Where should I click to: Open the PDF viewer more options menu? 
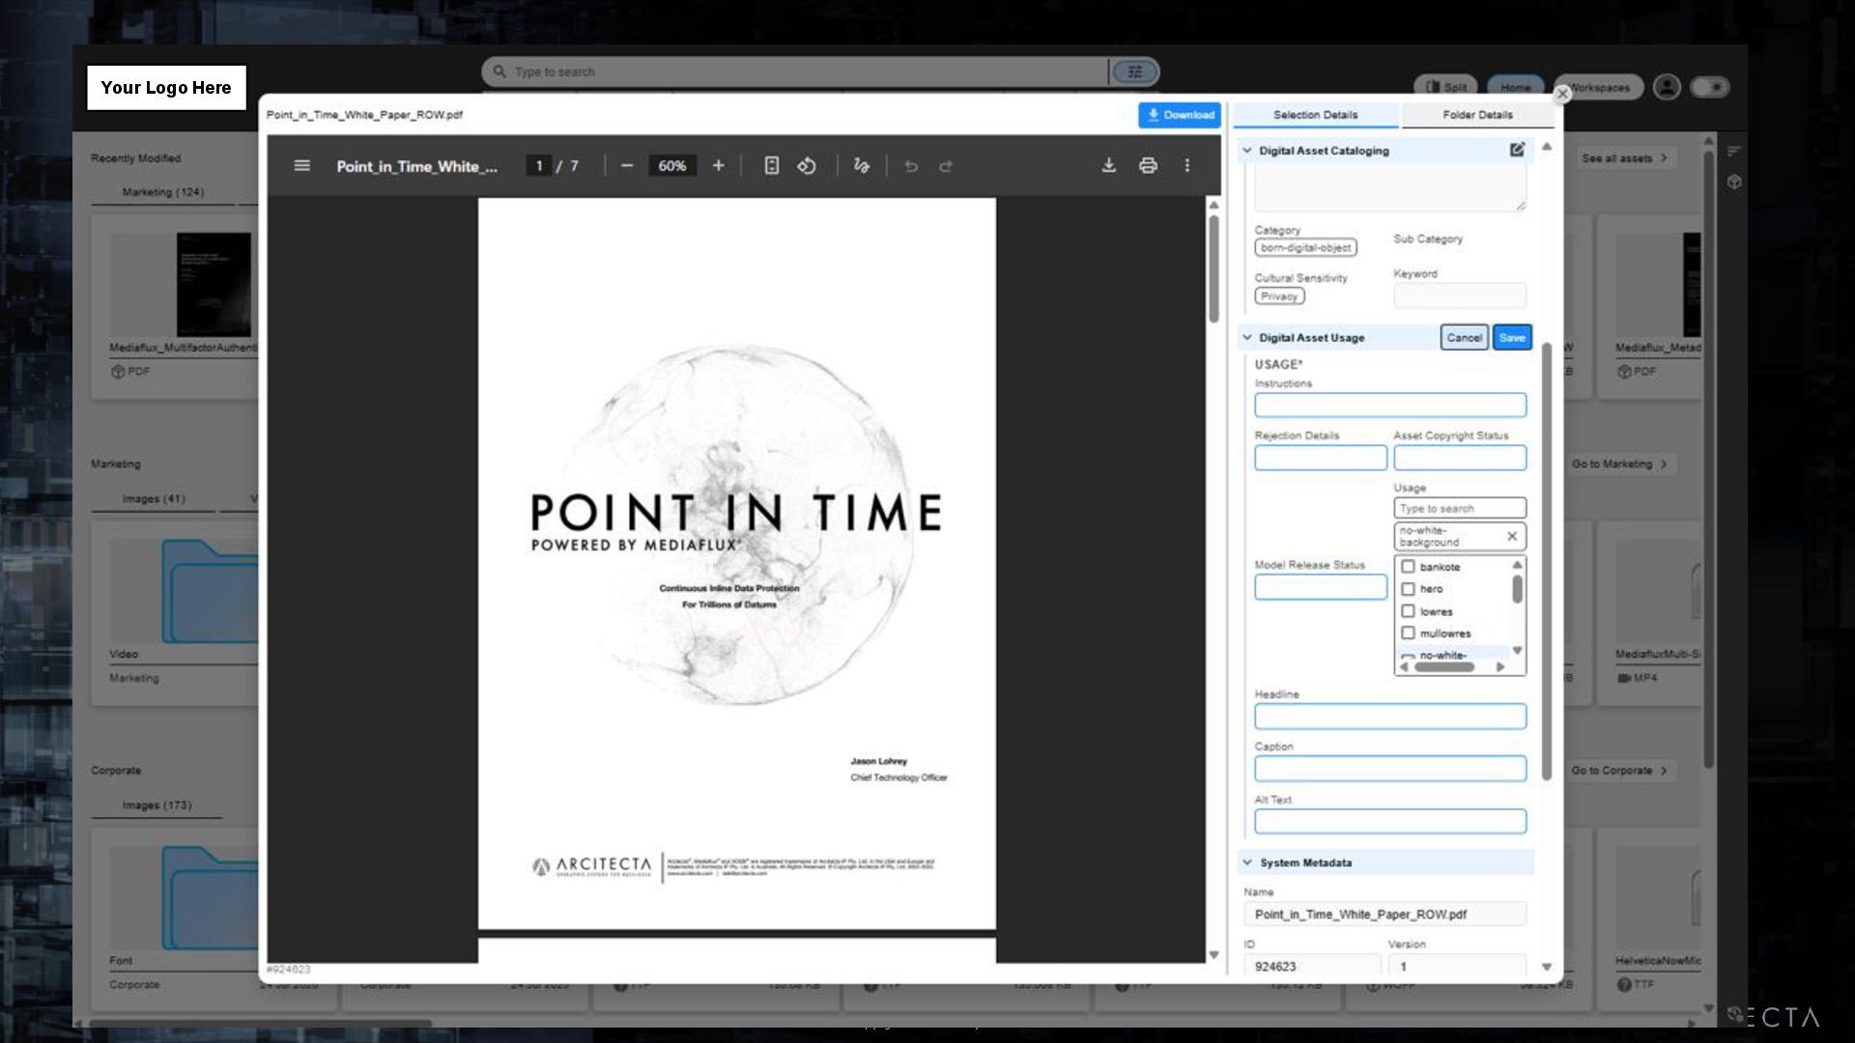(x=1187, y=166)
